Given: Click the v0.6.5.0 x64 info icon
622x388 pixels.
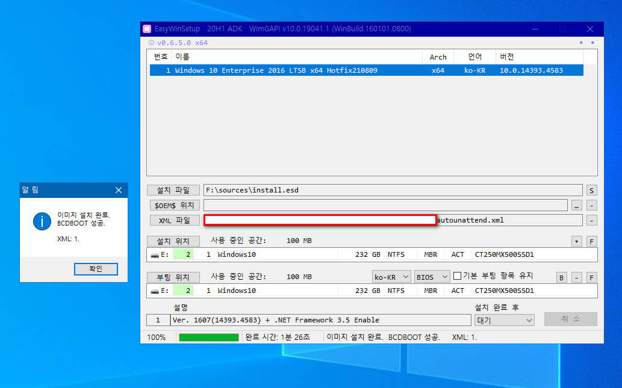Looking at the screenshot, I should coord(151,42).
